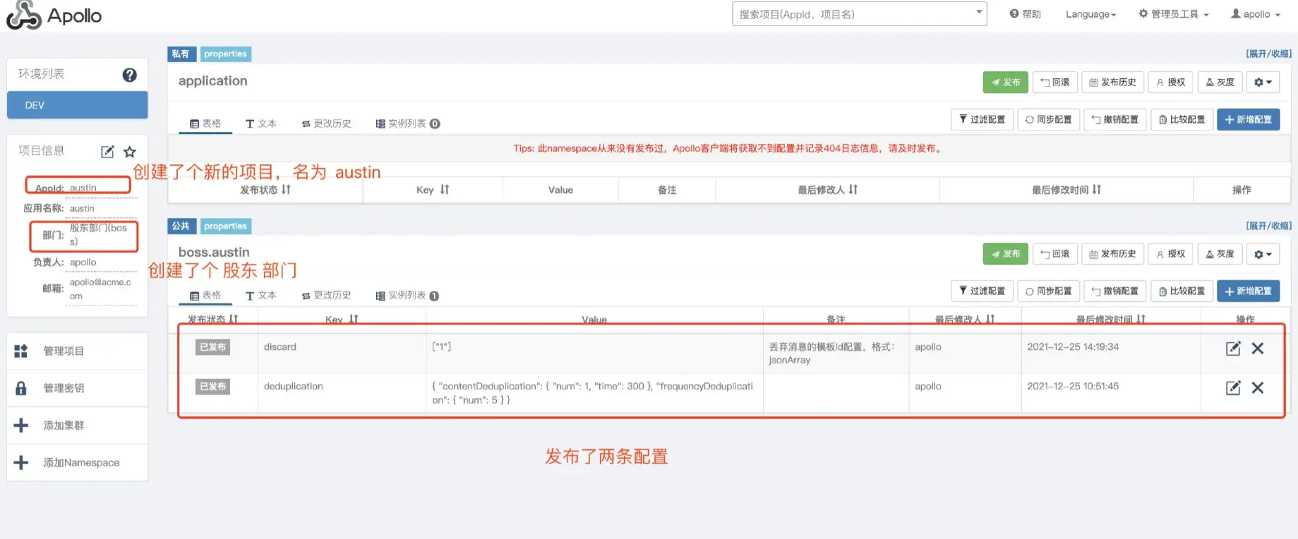Click 过滤配置 for application namespace
1298x539 pixels.
pyautogui.click(x=982, y=119)
